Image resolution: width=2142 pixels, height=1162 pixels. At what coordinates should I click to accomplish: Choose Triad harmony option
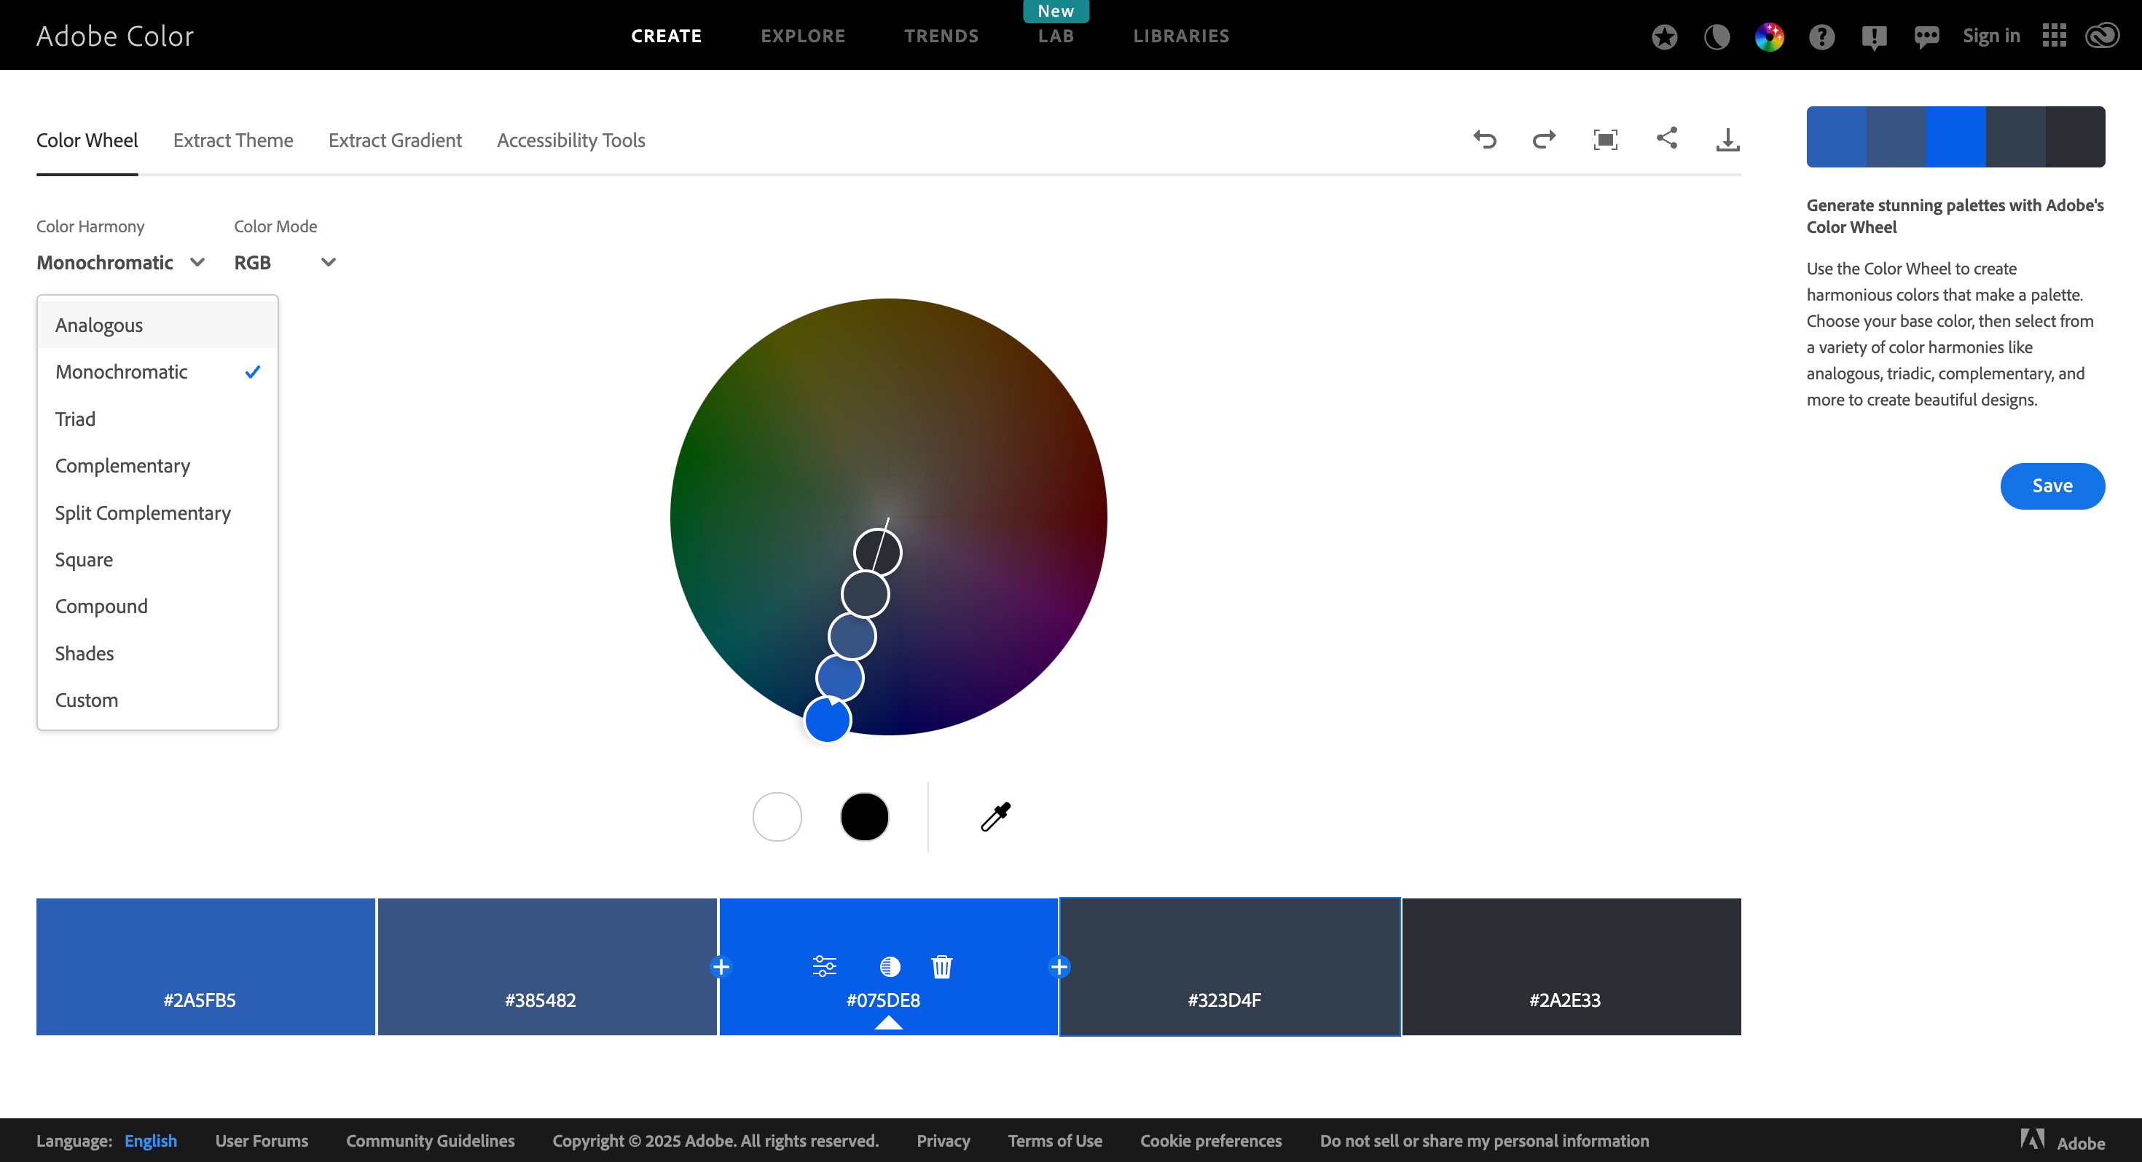coord(158,419)
